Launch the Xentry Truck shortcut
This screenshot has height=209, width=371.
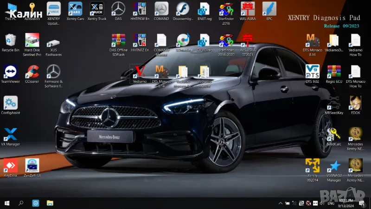(x=96, y=9)
